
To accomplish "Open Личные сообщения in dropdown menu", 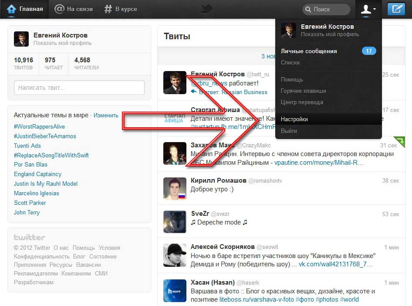I will click(x=309, y=51).
